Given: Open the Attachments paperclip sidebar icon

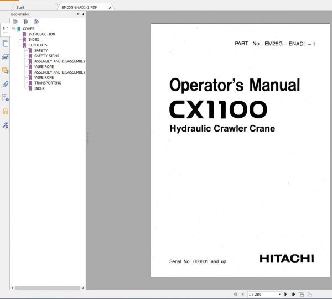Looking at the screenshot, I should tap(6, 84).
